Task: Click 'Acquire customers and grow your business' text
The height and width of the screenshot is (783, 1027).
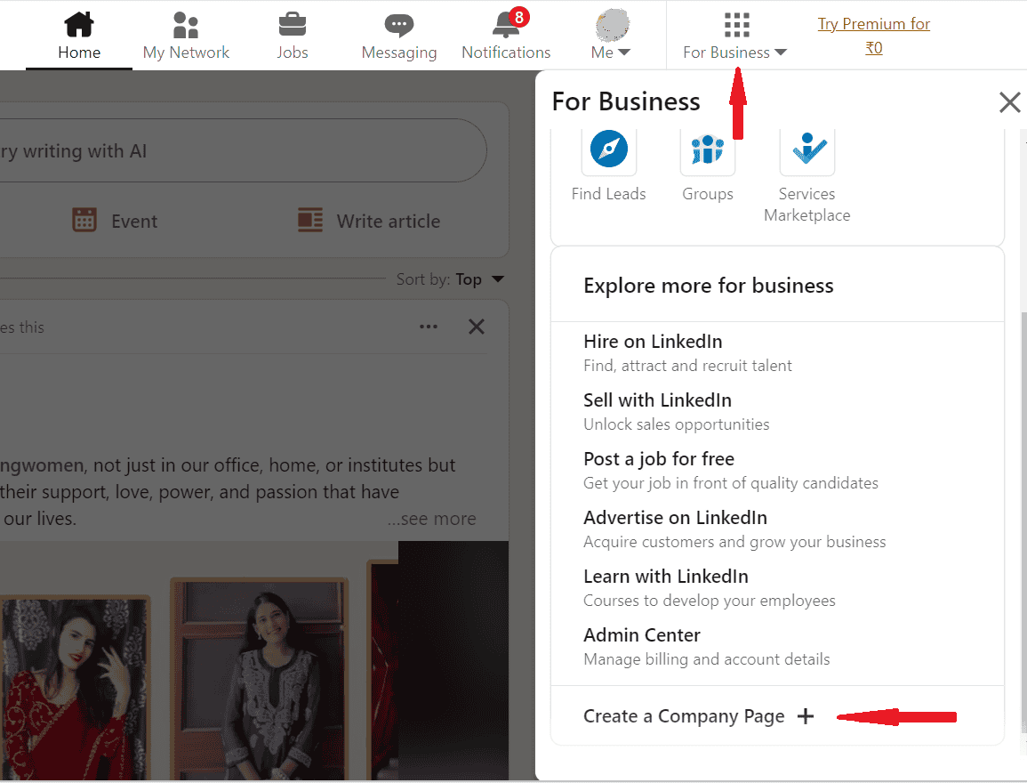Action: pos(734,542)
